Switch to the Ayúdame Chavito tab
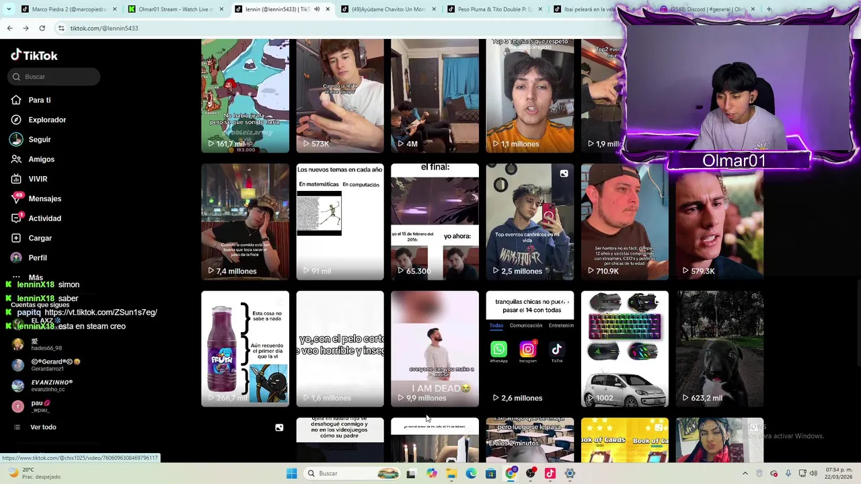Viewport: 861px width, 484px height. tap(389, 9)
